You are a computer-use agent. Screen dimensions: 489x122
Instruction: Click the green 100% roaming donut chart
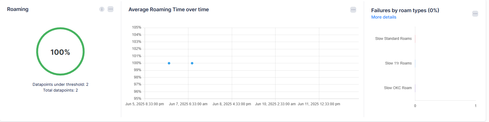pos(60,29)
